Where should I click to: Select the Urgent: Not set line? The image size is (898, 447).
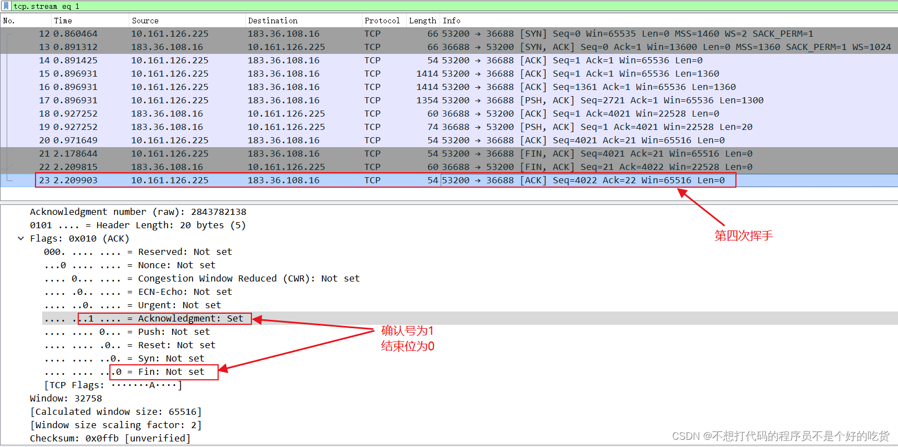coord(133,305)
